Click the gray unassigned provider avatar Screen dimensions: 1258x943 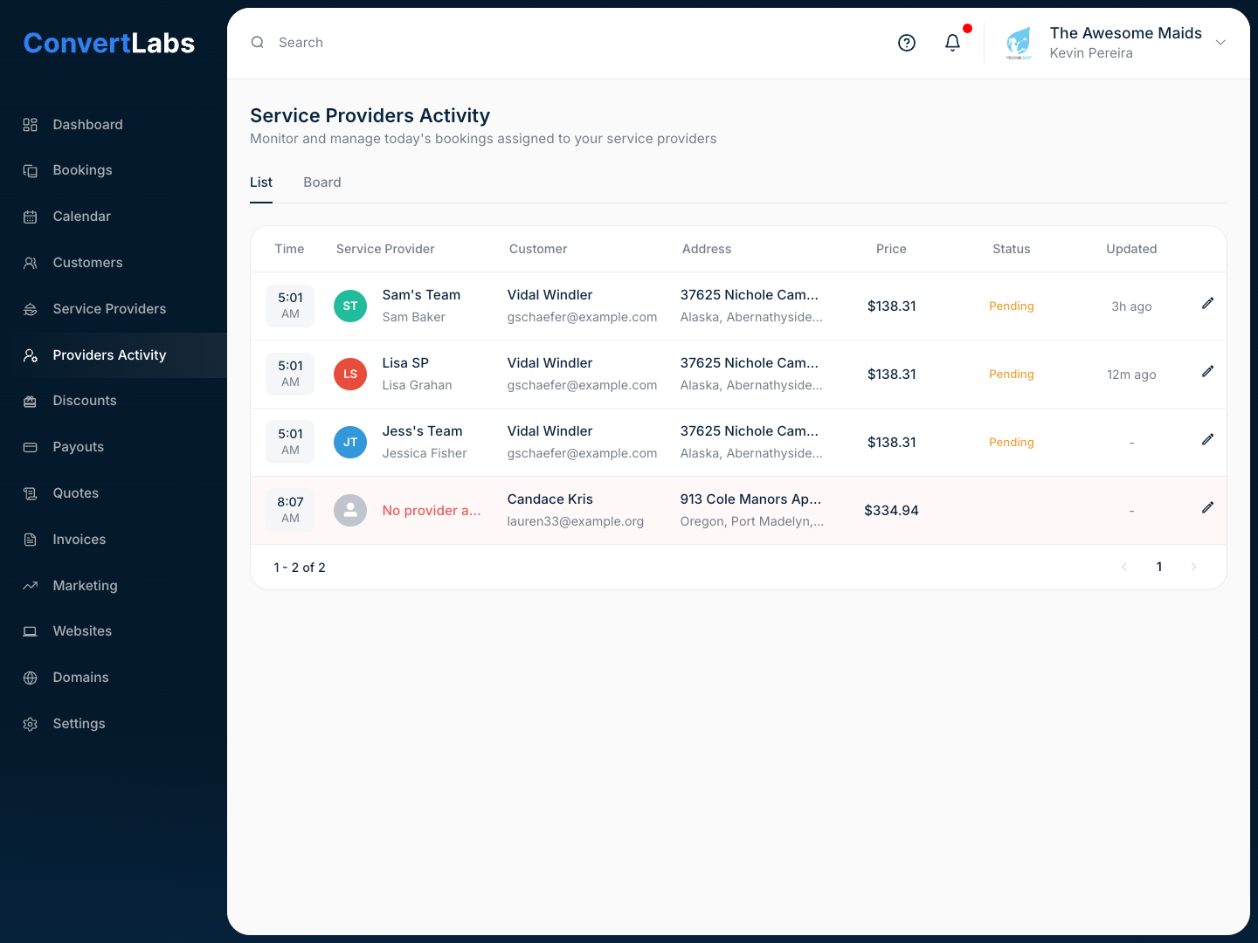[x=350, y=511]
